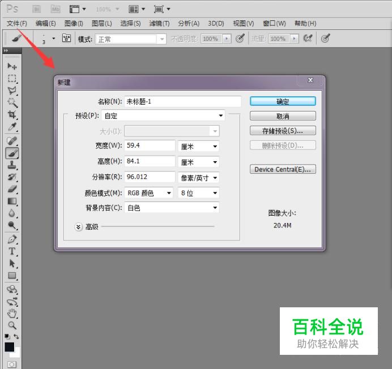Viewport: 392px width, 369px height.
Task: Open the arrange documents dropdown
Action: click(x=137, y=9)
